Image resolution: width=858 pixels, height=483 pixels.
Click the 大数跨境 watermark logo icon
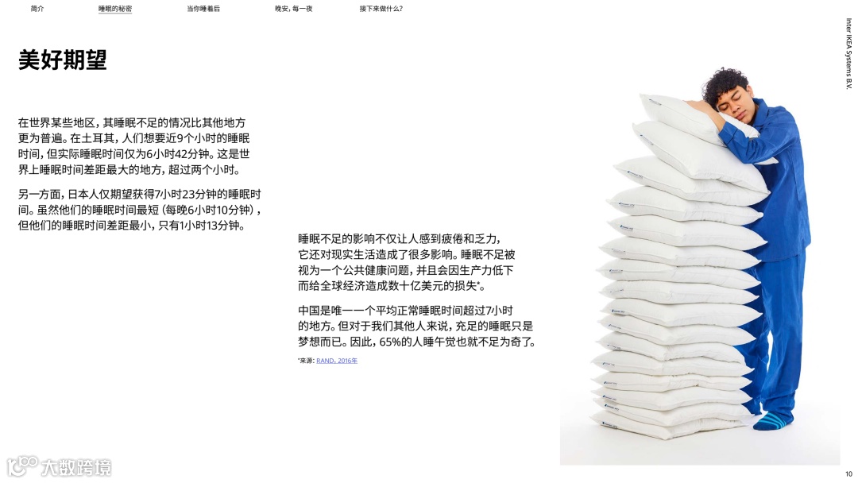[22, 466]
